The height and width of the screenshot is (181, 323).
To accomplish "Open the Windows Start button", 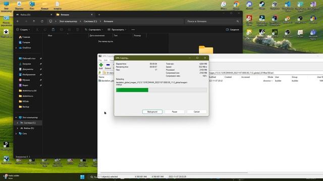I will 82,177.
